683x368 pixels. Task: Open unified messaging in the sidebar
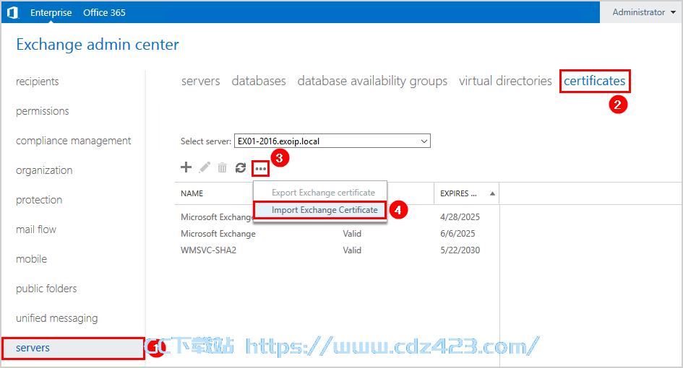(x=56, y=318)
